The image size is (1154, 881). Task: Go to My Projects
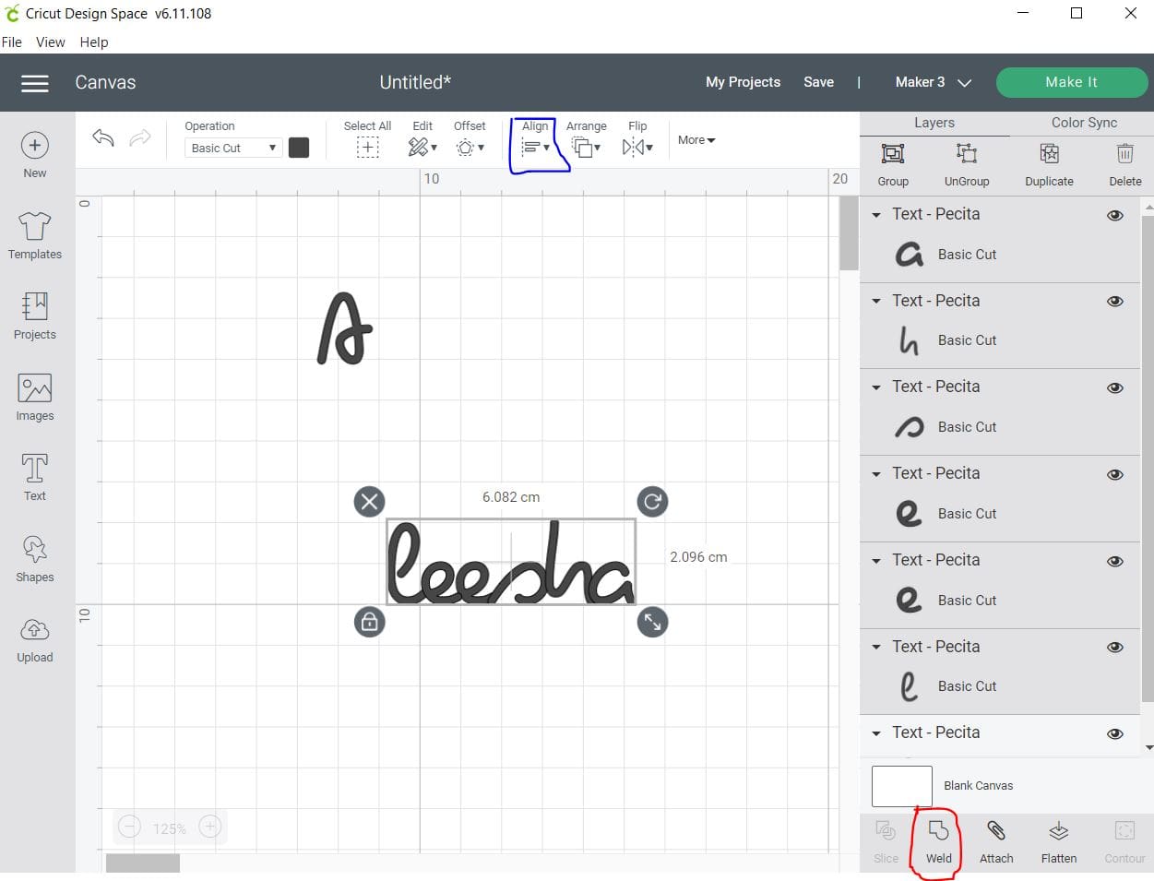743,82
